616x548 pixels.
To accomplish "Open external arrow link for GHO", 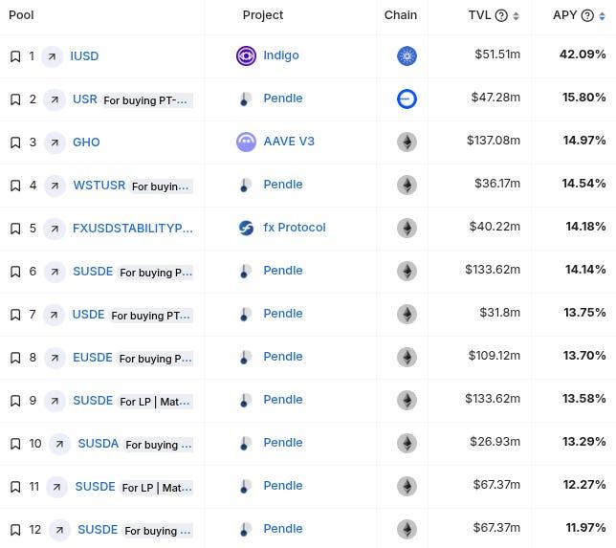I will click(55, 142).
